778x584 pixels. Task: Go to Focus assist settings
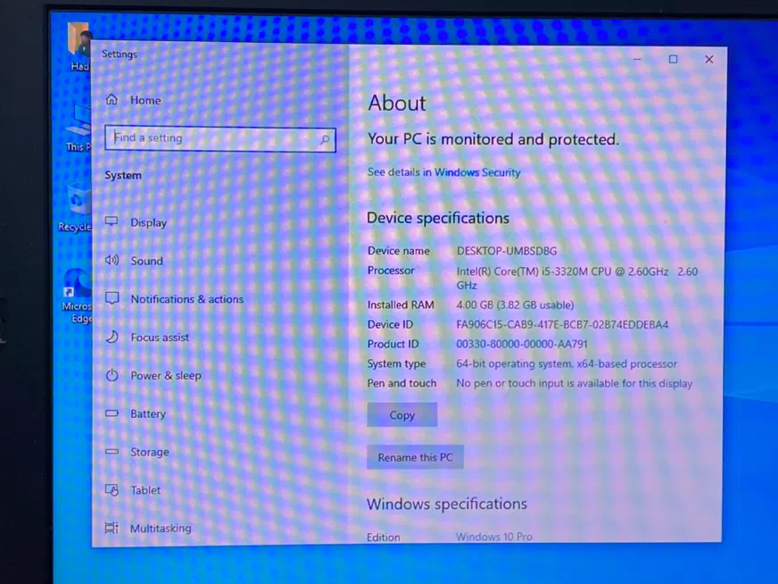[160, 338]
